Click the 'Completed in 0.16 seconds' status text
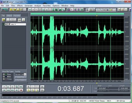This screenshot has width=132, height=103. [x=10, y=101]
